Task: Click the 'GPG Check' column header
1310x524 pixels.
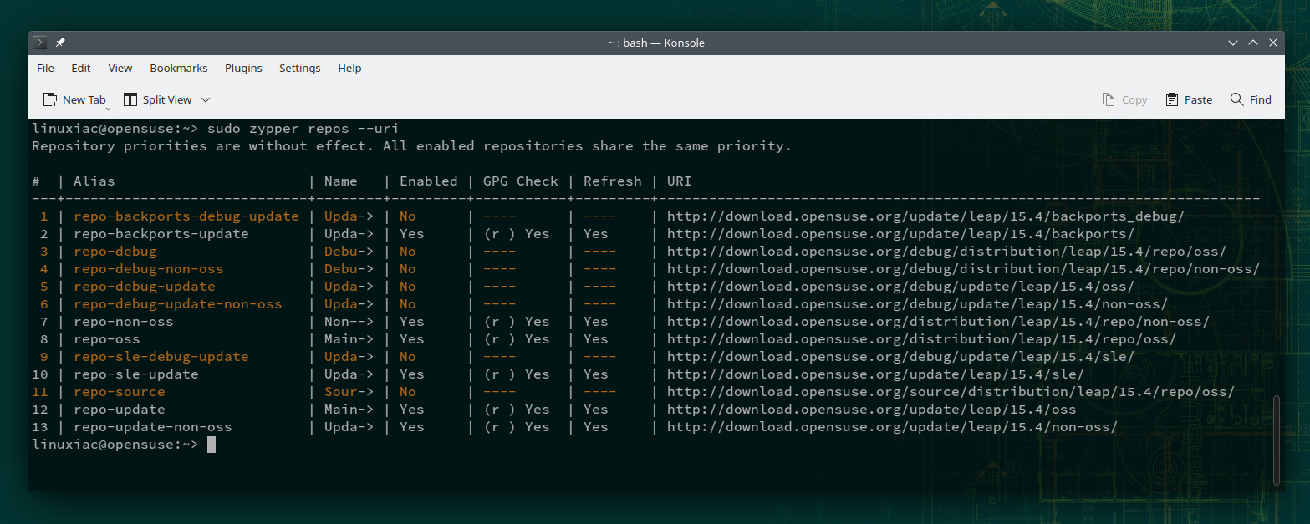Action: 521,181
